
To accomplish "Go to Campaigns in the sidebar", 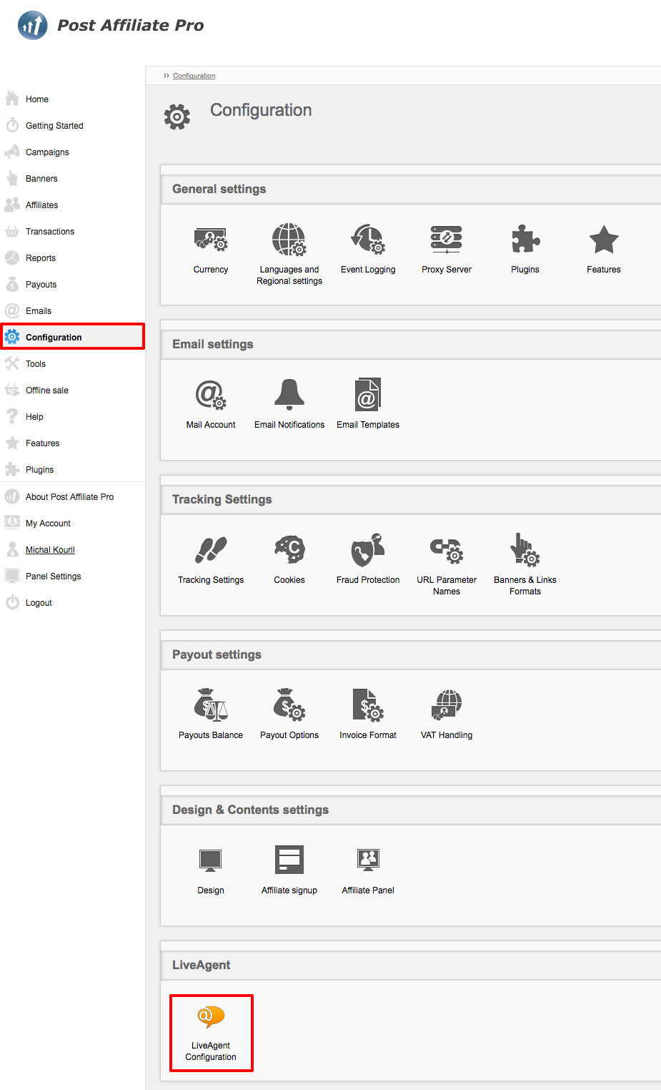I will (47, 152).
